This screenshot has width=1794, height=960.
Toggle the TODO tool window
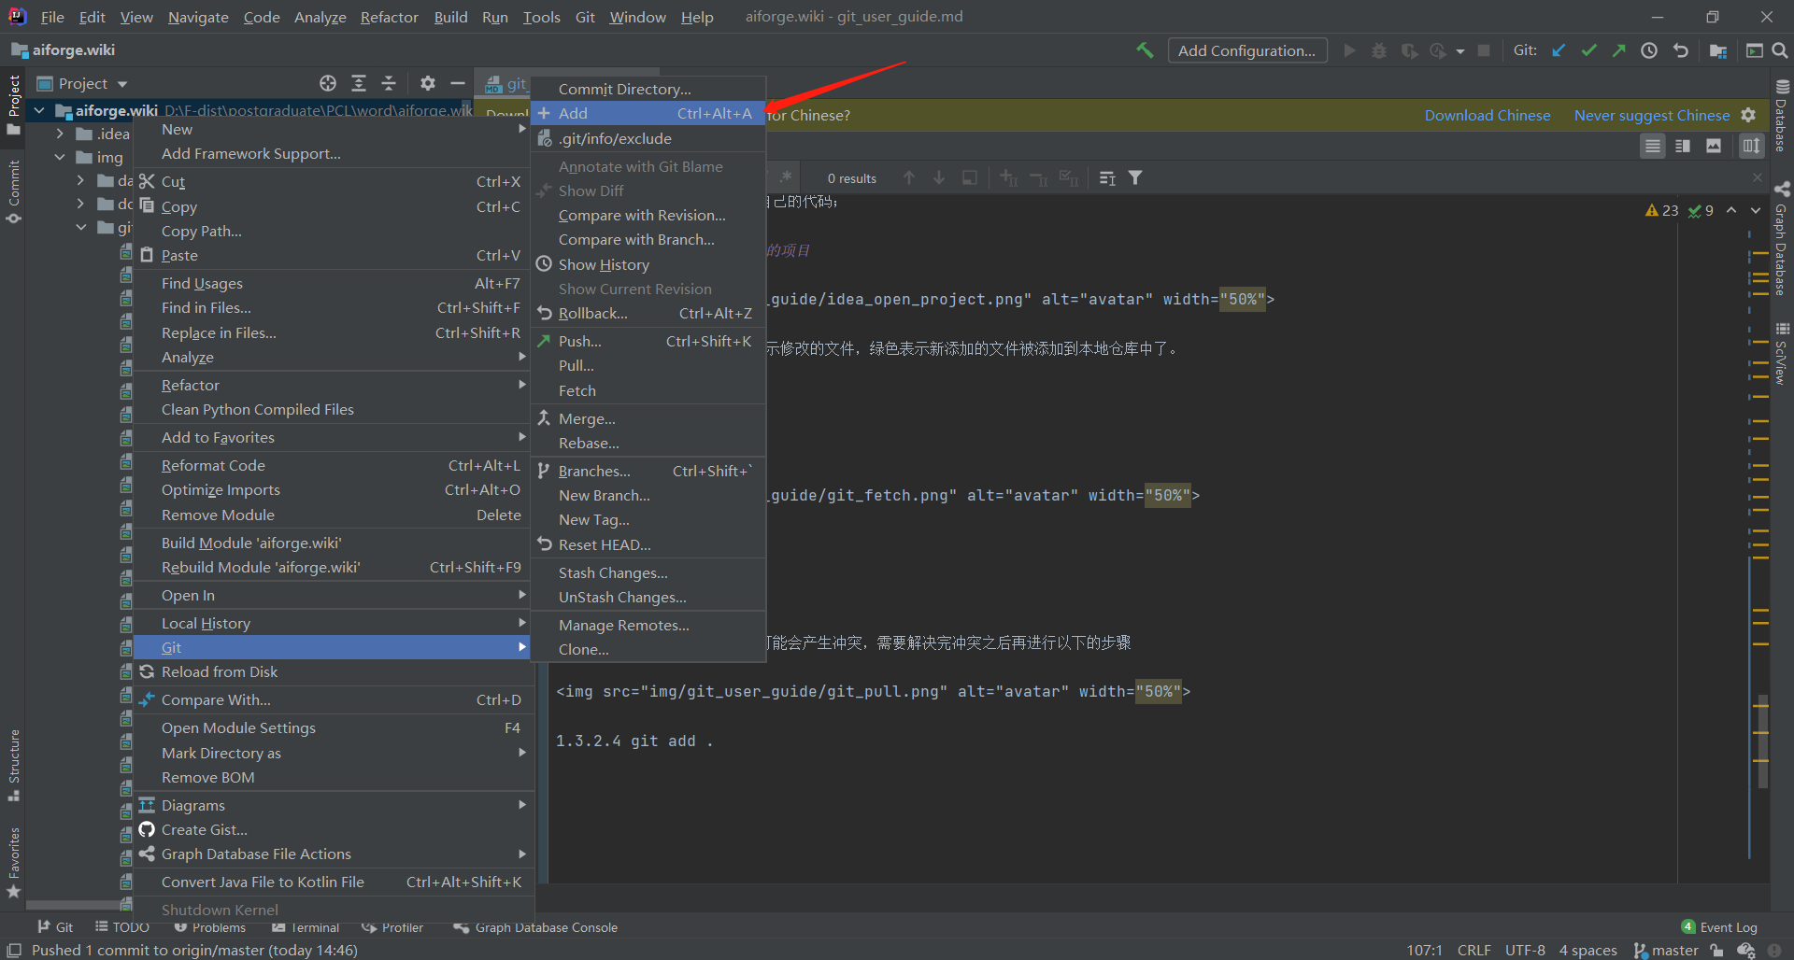122,927
